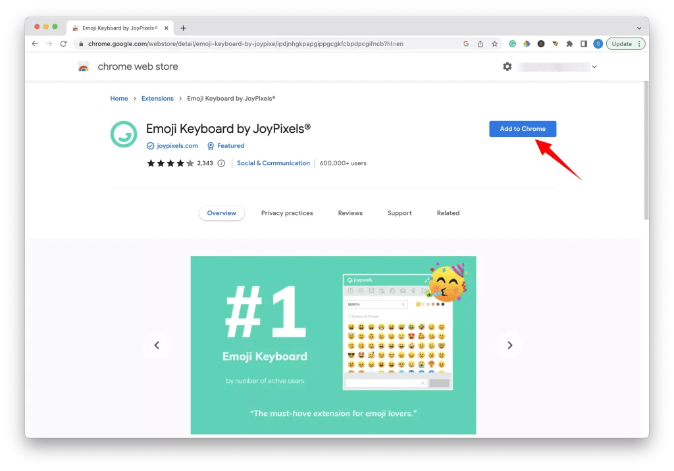This screenshot has height=471, width=674.
Task: Click the share icon in the address bar
Action: pos(480,43)
